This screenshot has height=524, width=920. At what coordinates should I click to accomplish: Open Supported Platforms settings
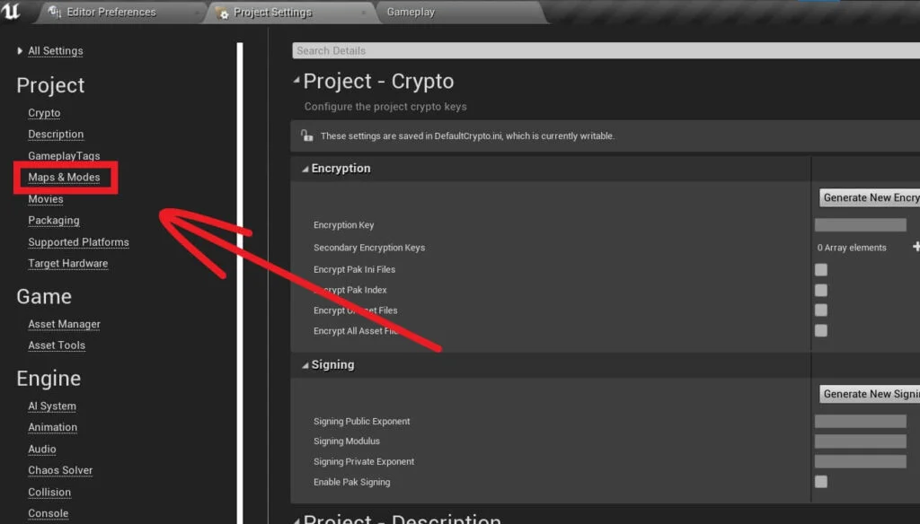78,242
